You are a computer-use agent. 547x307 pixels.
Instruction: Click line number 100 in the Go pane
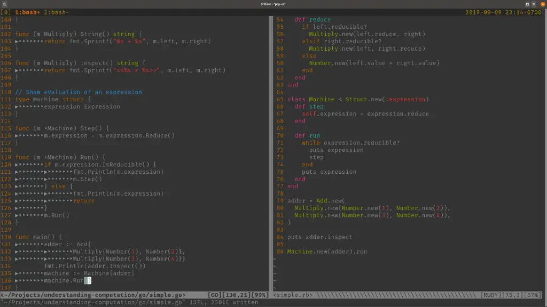(x=6, y=20)
